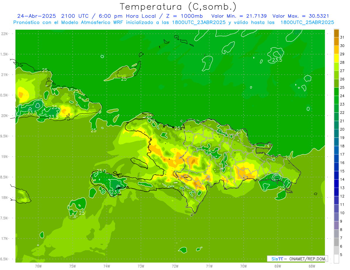The height and width of the screenshot is (270, 350).
Task: Click "1800UTC_25ABR2025" valid-until time
Action: point(307,22)
